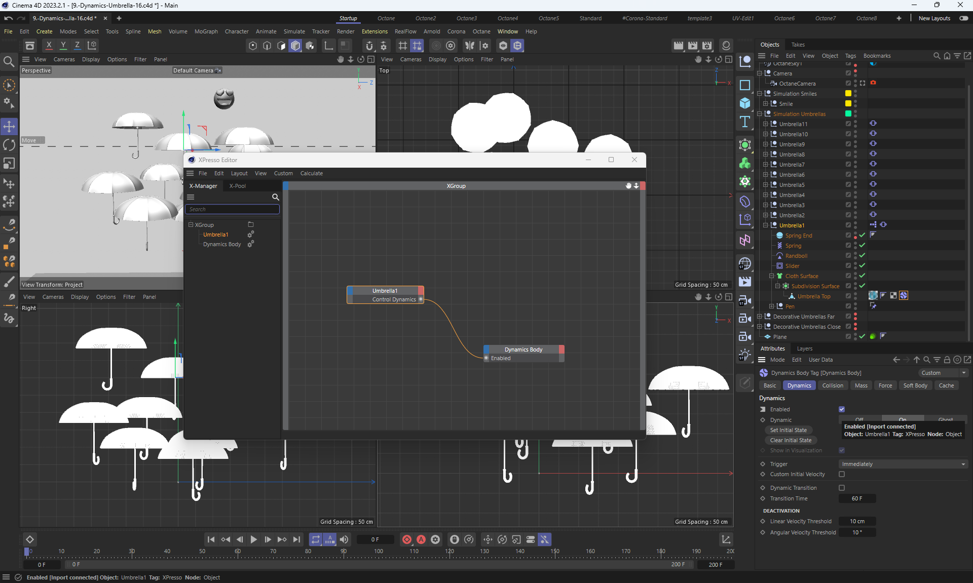Expand the Decorative Umbrellas Far group
973x583 pixels.
(759, 317)
